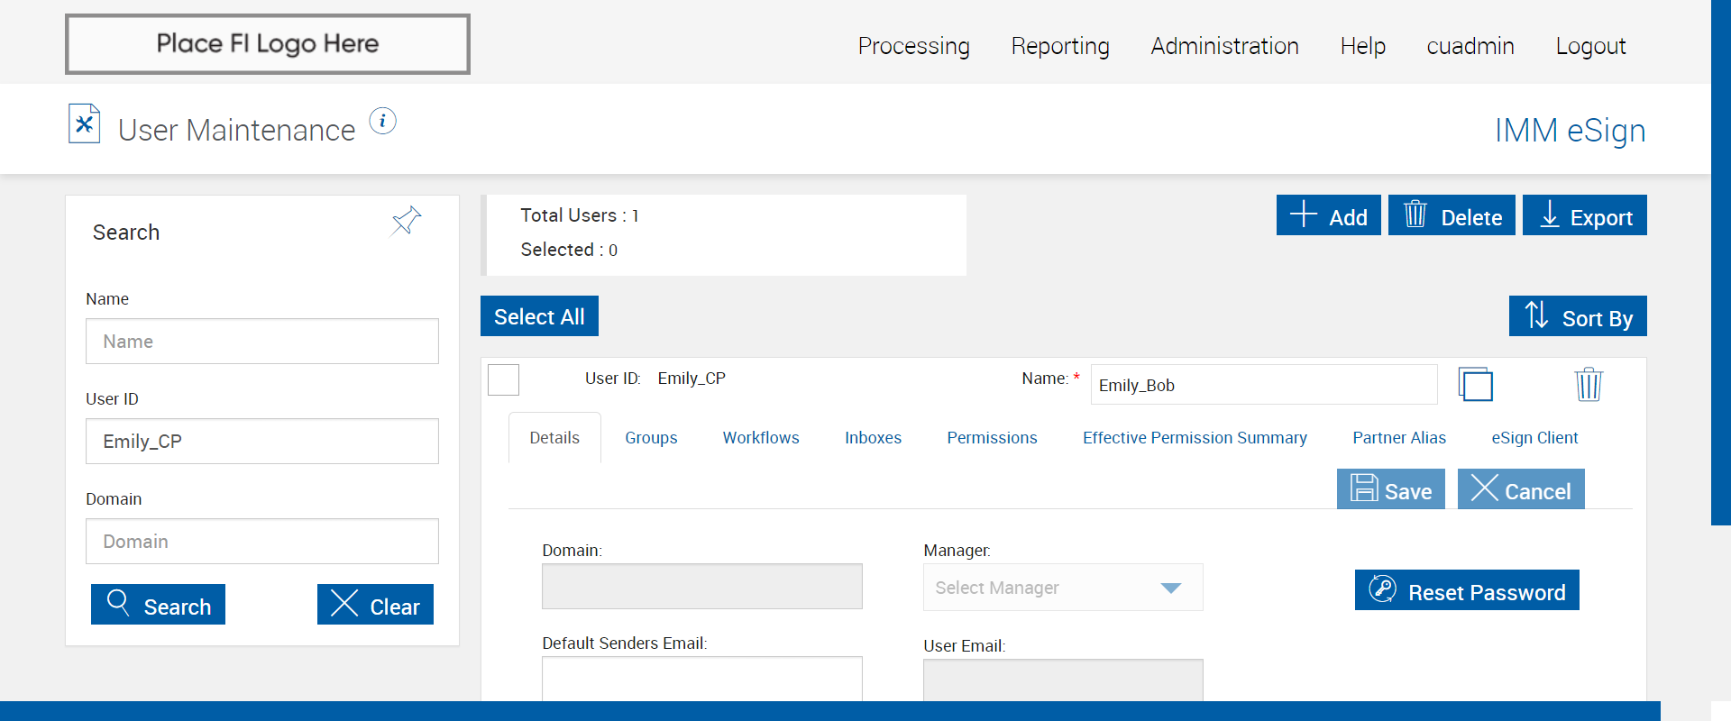Image resolution: width=1731 pixels, height=721 pixels.
Task: Click the User Maintenance page icon
Action: (x=84, y=124)
